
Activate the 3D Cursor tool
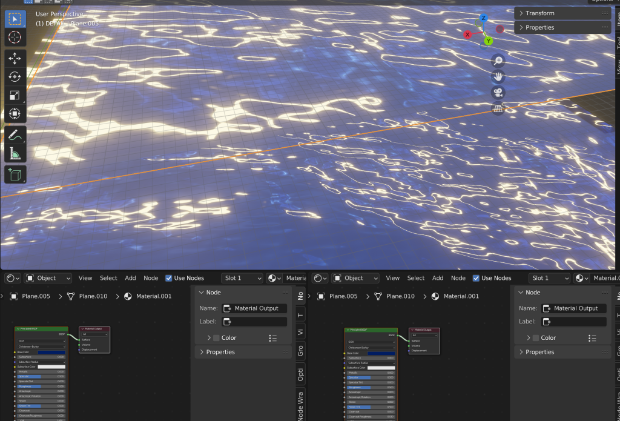15,37
